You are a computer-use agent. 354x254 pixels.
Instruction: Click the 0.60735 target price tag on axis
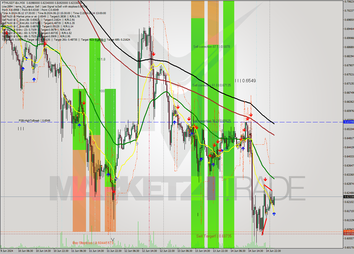coord(348,234)
